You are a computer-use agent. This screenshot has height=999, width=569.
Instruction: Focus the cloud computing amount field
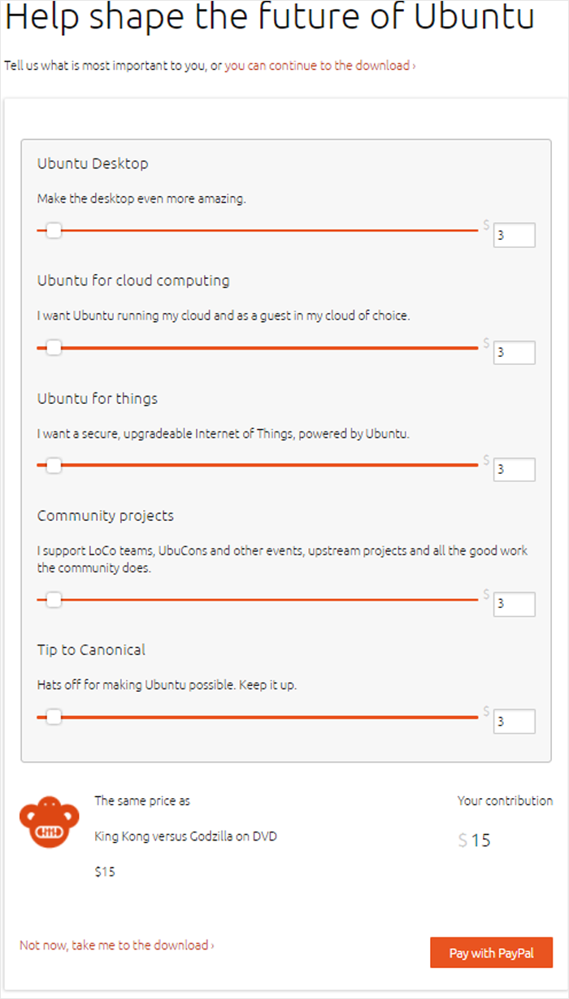coord(515,353)
